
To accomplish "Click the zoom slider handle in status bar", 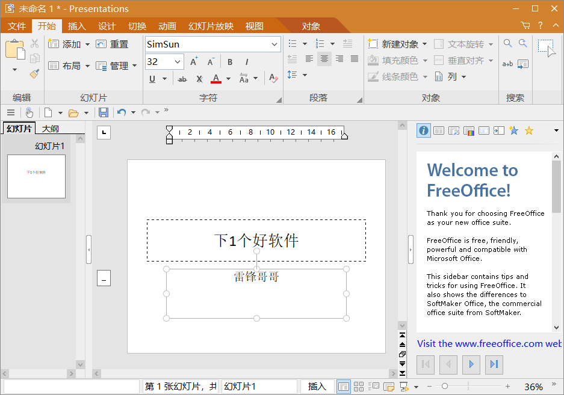I will pos(444,386).
